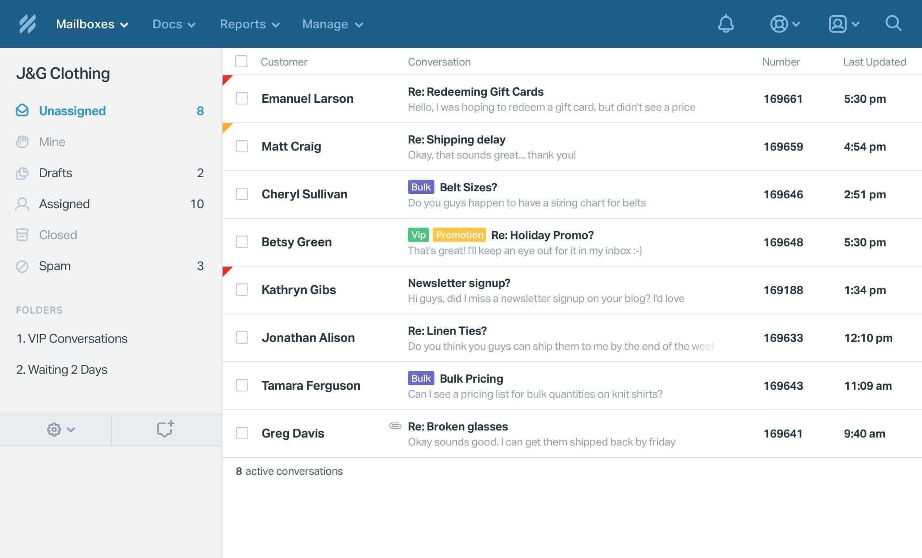Open the Re: Shipping delay conversation

457,139
